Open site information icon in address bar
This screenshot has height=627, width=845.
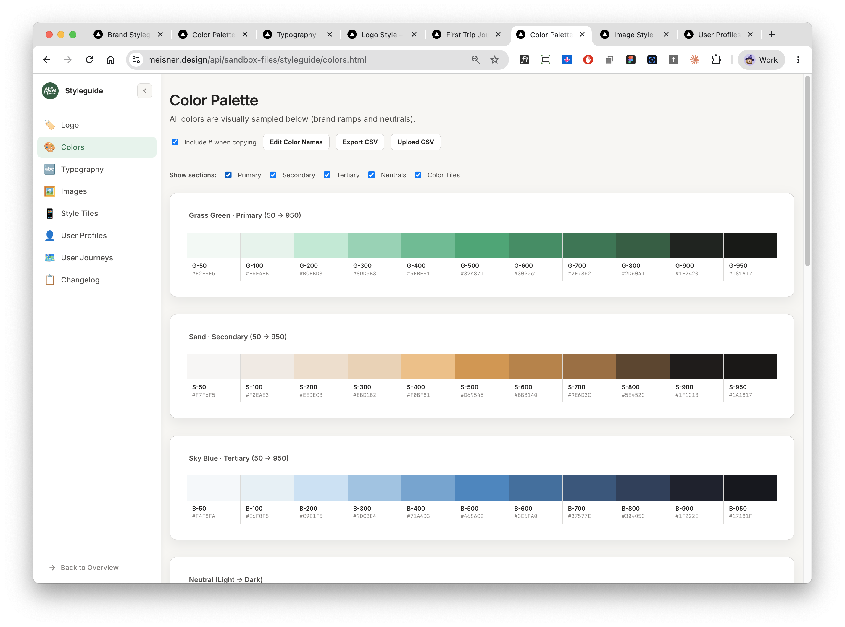(x=136, y=60)
